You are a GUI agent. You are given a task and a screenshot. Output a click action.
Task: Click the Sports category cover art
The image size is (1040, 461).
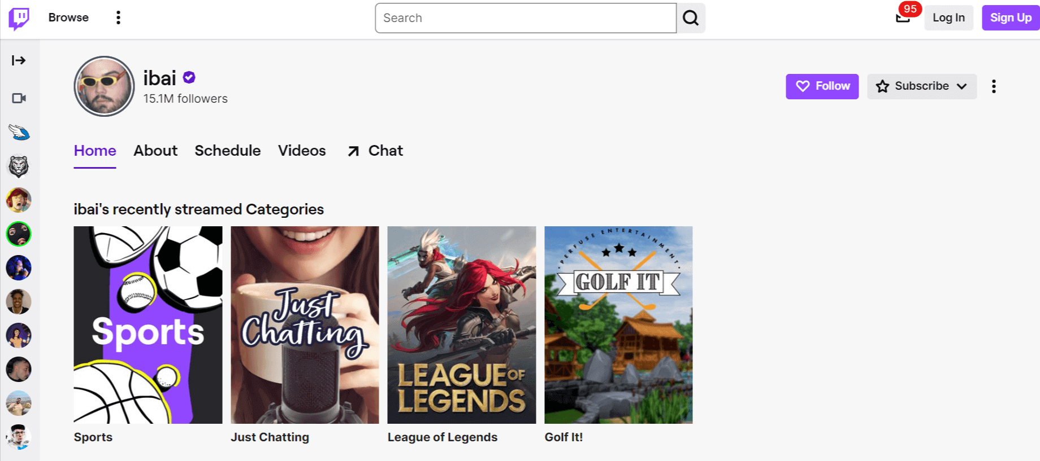(148, 325)
